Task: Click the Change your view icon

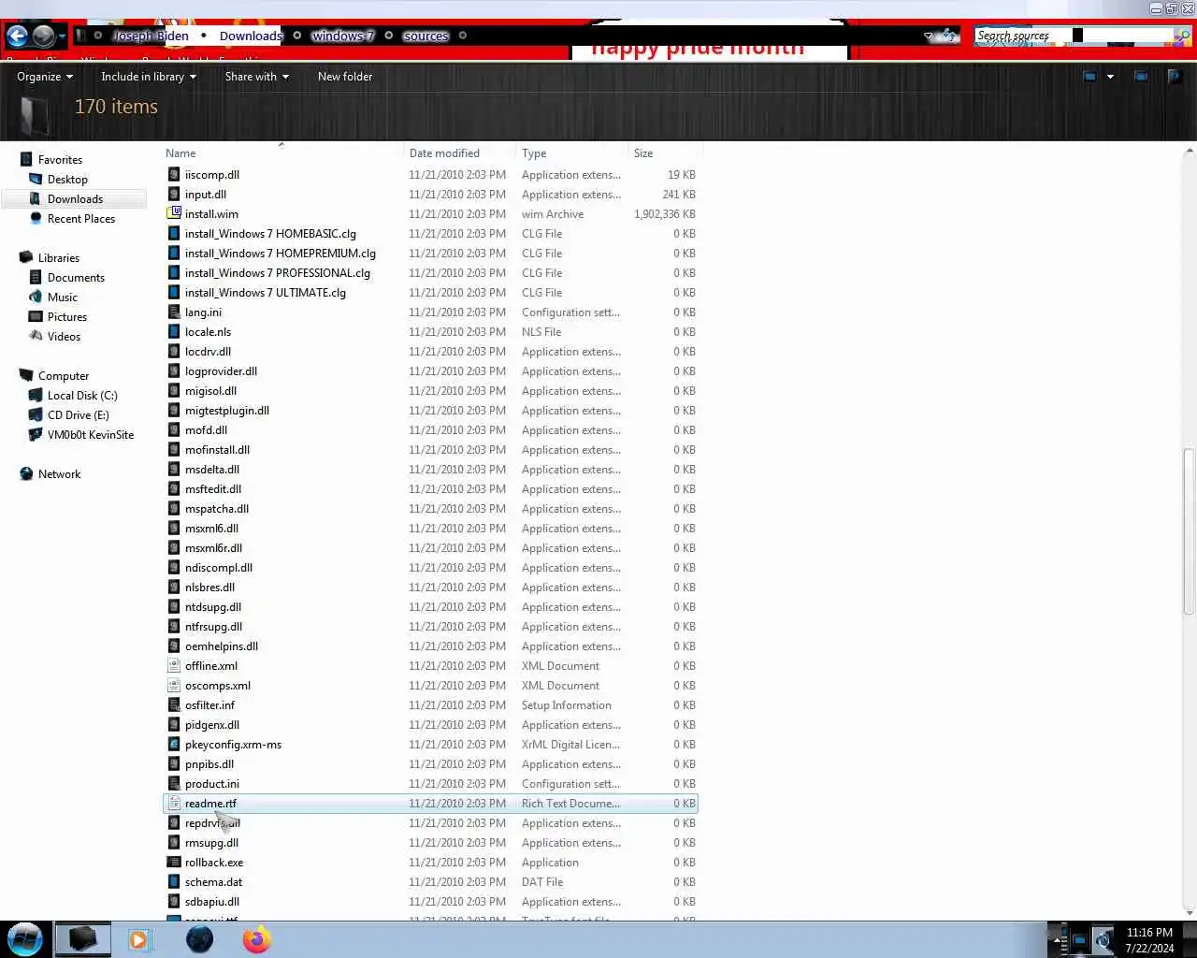Action: coord(1089,77)
